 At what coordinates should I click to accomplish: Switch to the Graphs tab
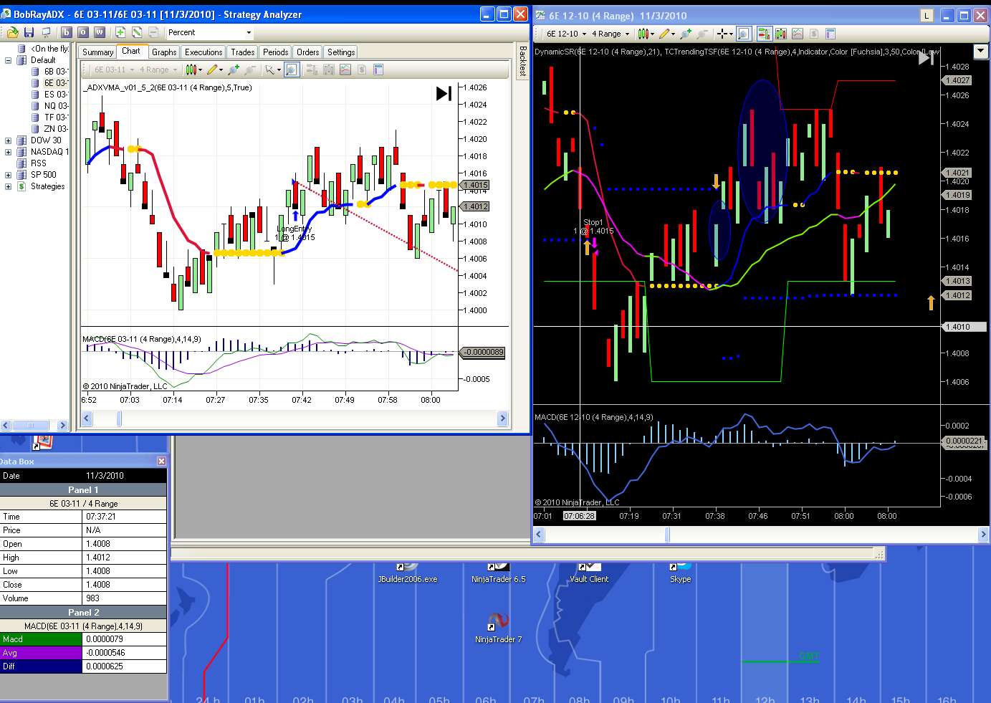click(164, 52)
